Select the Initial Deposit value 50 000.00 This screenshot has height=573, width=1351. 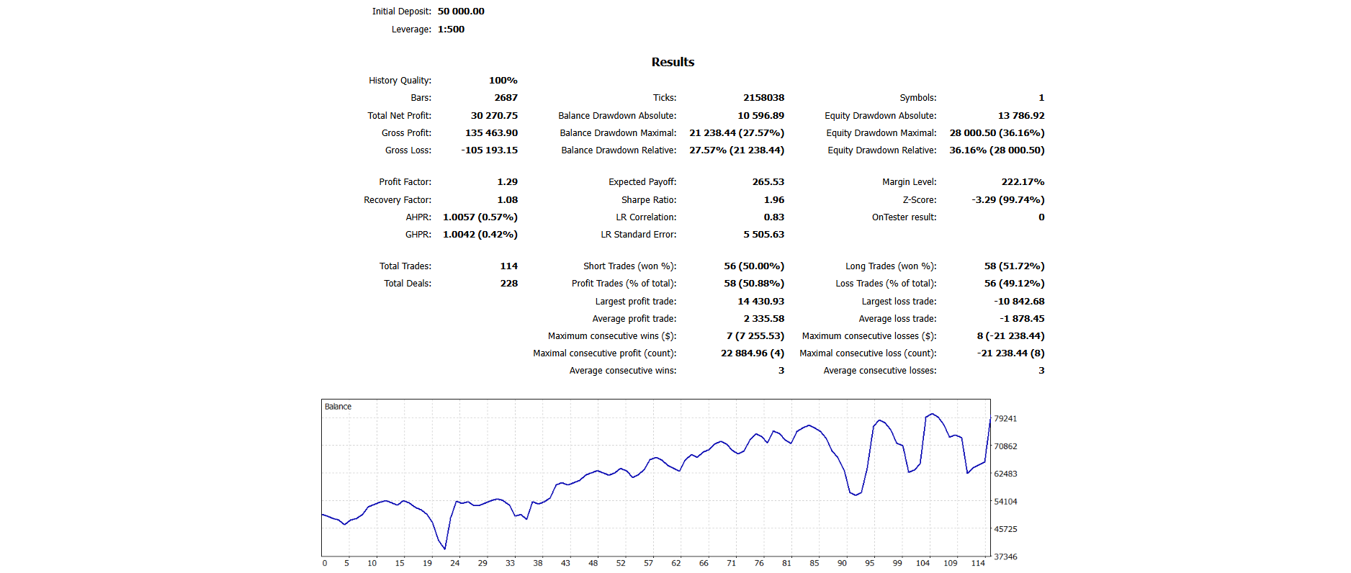point(461,12)
